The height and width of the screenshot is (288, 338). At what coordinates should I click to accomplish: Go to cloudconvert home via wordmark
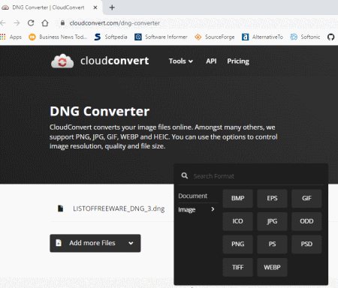pos(114,61)
